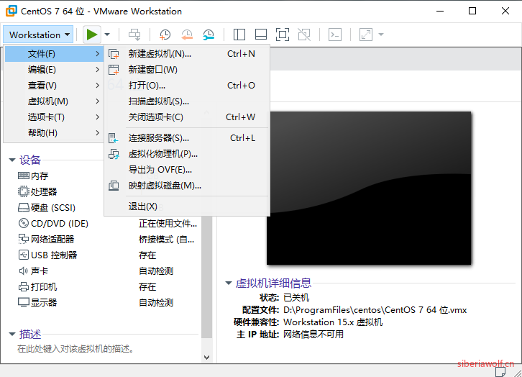Open the Workstation main menu button
522x377 pixels.
click(x=39, y=35)
